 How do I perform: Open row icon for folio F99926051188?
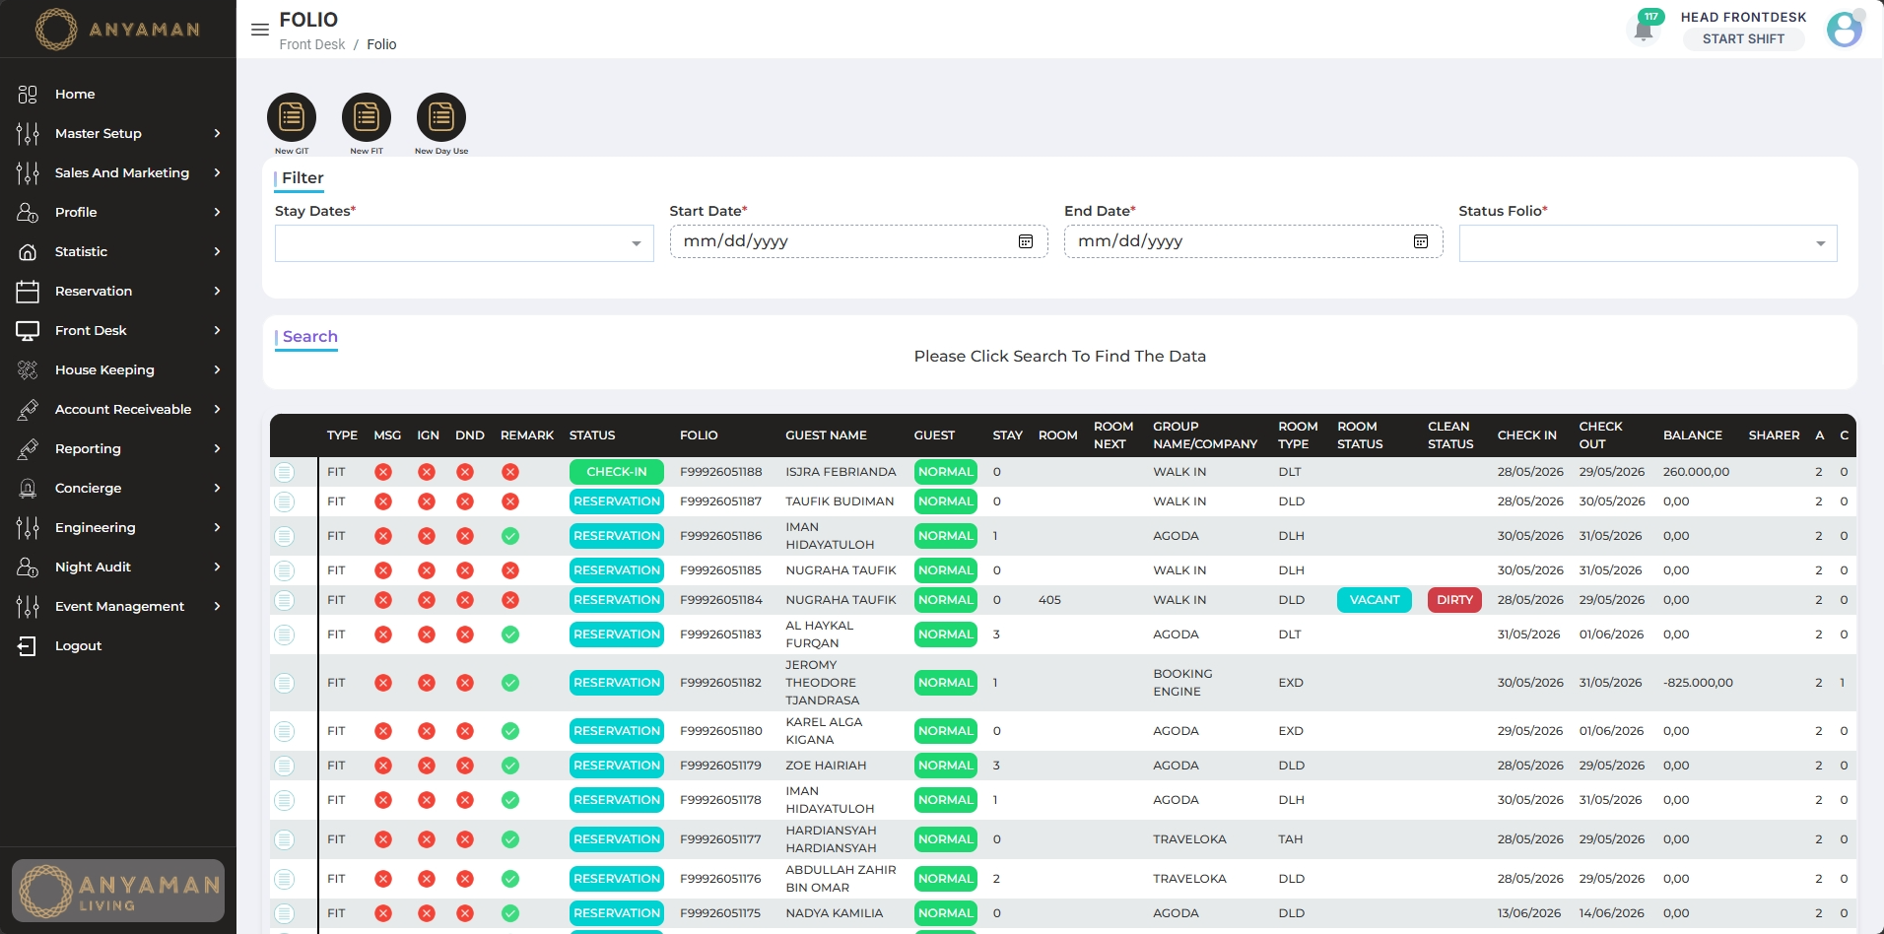285,472
